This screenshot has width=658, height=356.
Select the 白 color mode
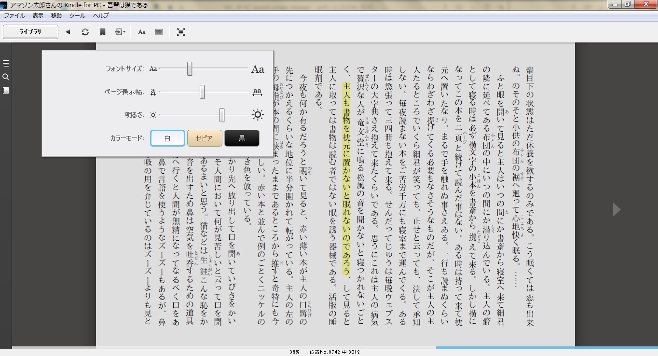click(x=167, y=138)
